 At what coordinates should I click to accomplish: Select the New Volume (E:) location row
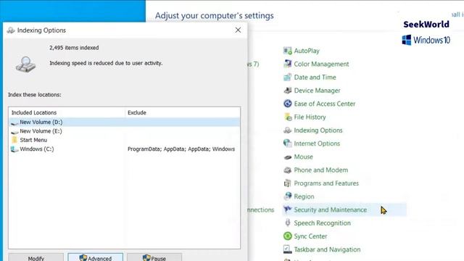pyautogui.click(x=124, y=131)
